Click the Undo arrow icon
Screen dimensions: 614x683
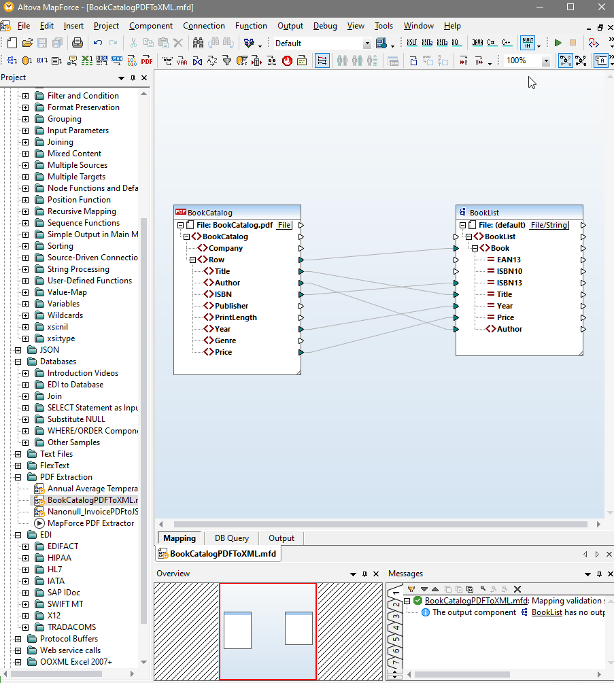click(x=98, y=43)
